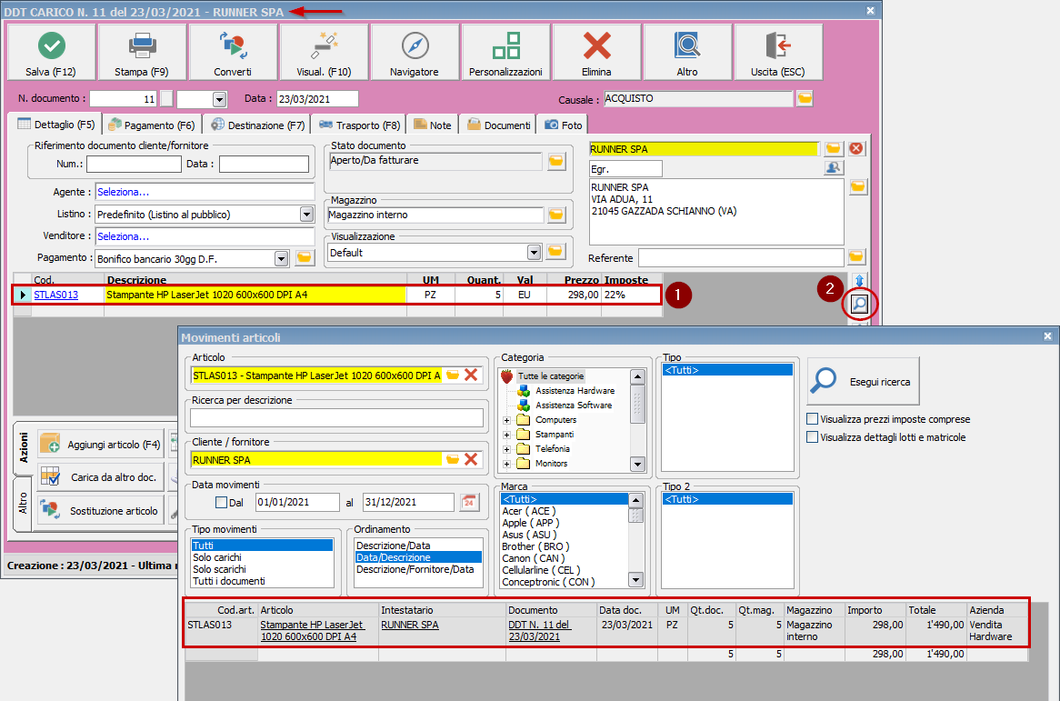Open the DDT N. 11 del 23/03/2021 link

click(x=539, y=631)
